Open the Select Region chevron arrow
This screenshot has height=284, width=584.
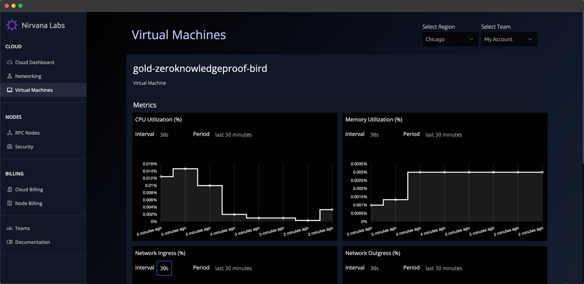pyautogui.click(x=472, y=39)
